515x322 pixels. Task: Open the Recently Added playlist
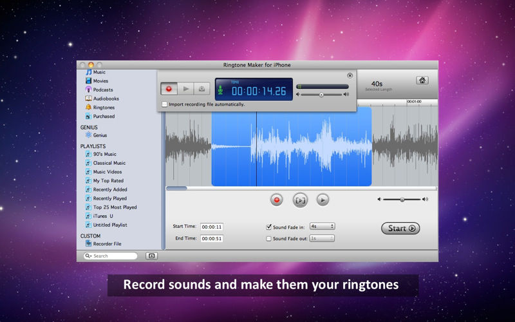[x=106, y=189]
